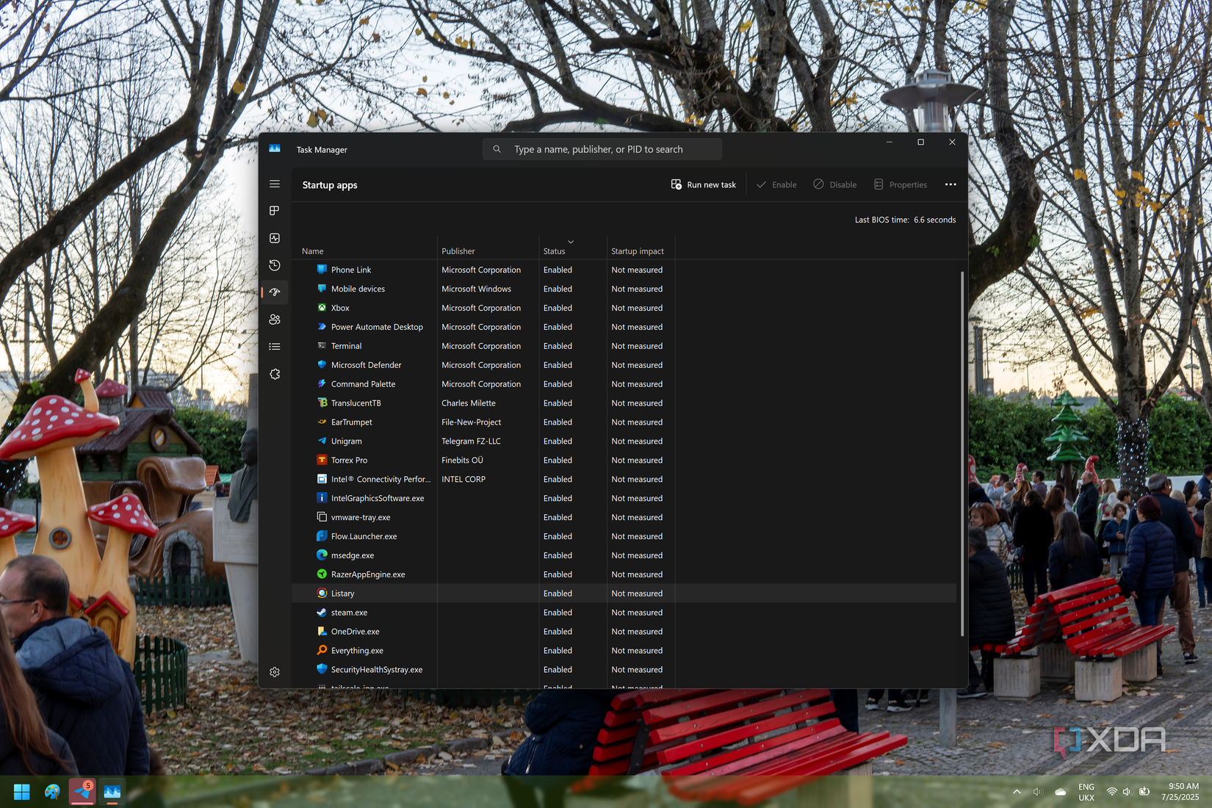This screenshot has width=1212, height=808.
Task: Click the search box to type a name
Action: pyautogui.click(x=602, y=148)
